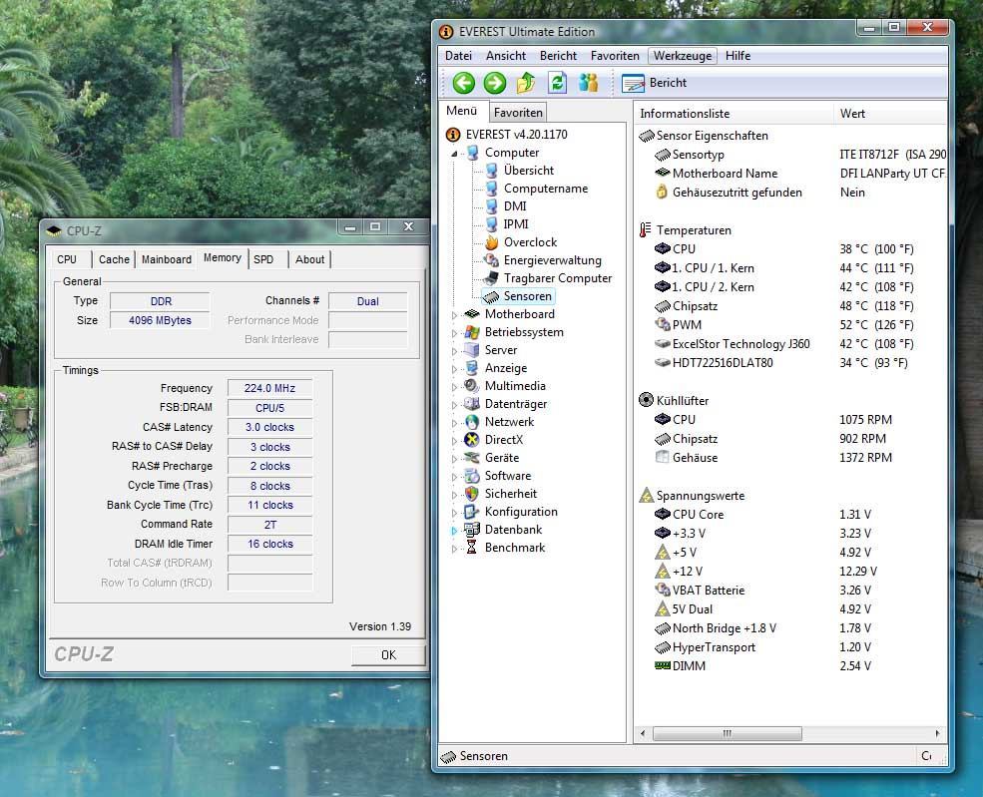This screenshot has width=983, height=797.
Task: Click the Overclock flame icon
Action: pyautogui.click(x=491, y=242)
